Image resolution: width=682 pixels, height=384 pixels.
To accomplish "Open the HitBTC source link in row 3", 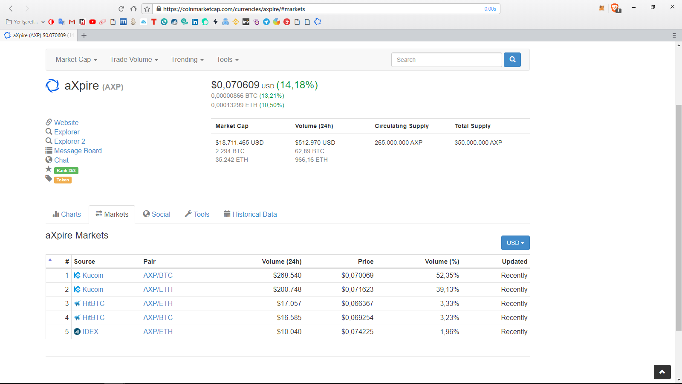I will click(x=93, y=303).
